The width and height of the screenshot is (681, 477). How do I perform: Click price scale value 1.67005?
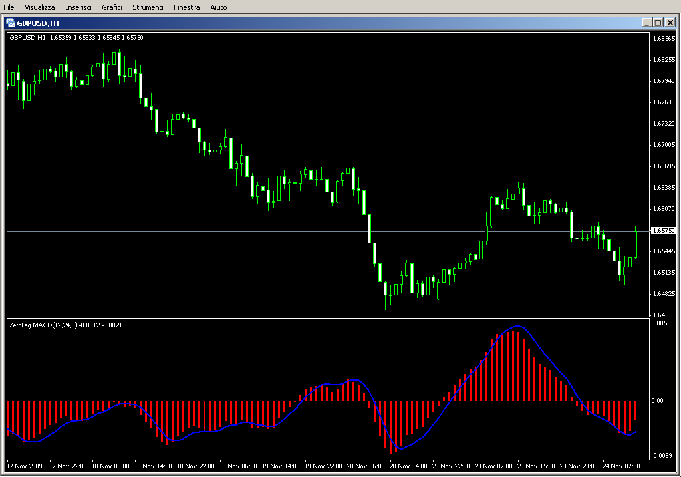point(664,144)
